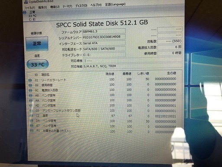
Task: Open the ディスク(D) menu
Action: pos(81,6)
